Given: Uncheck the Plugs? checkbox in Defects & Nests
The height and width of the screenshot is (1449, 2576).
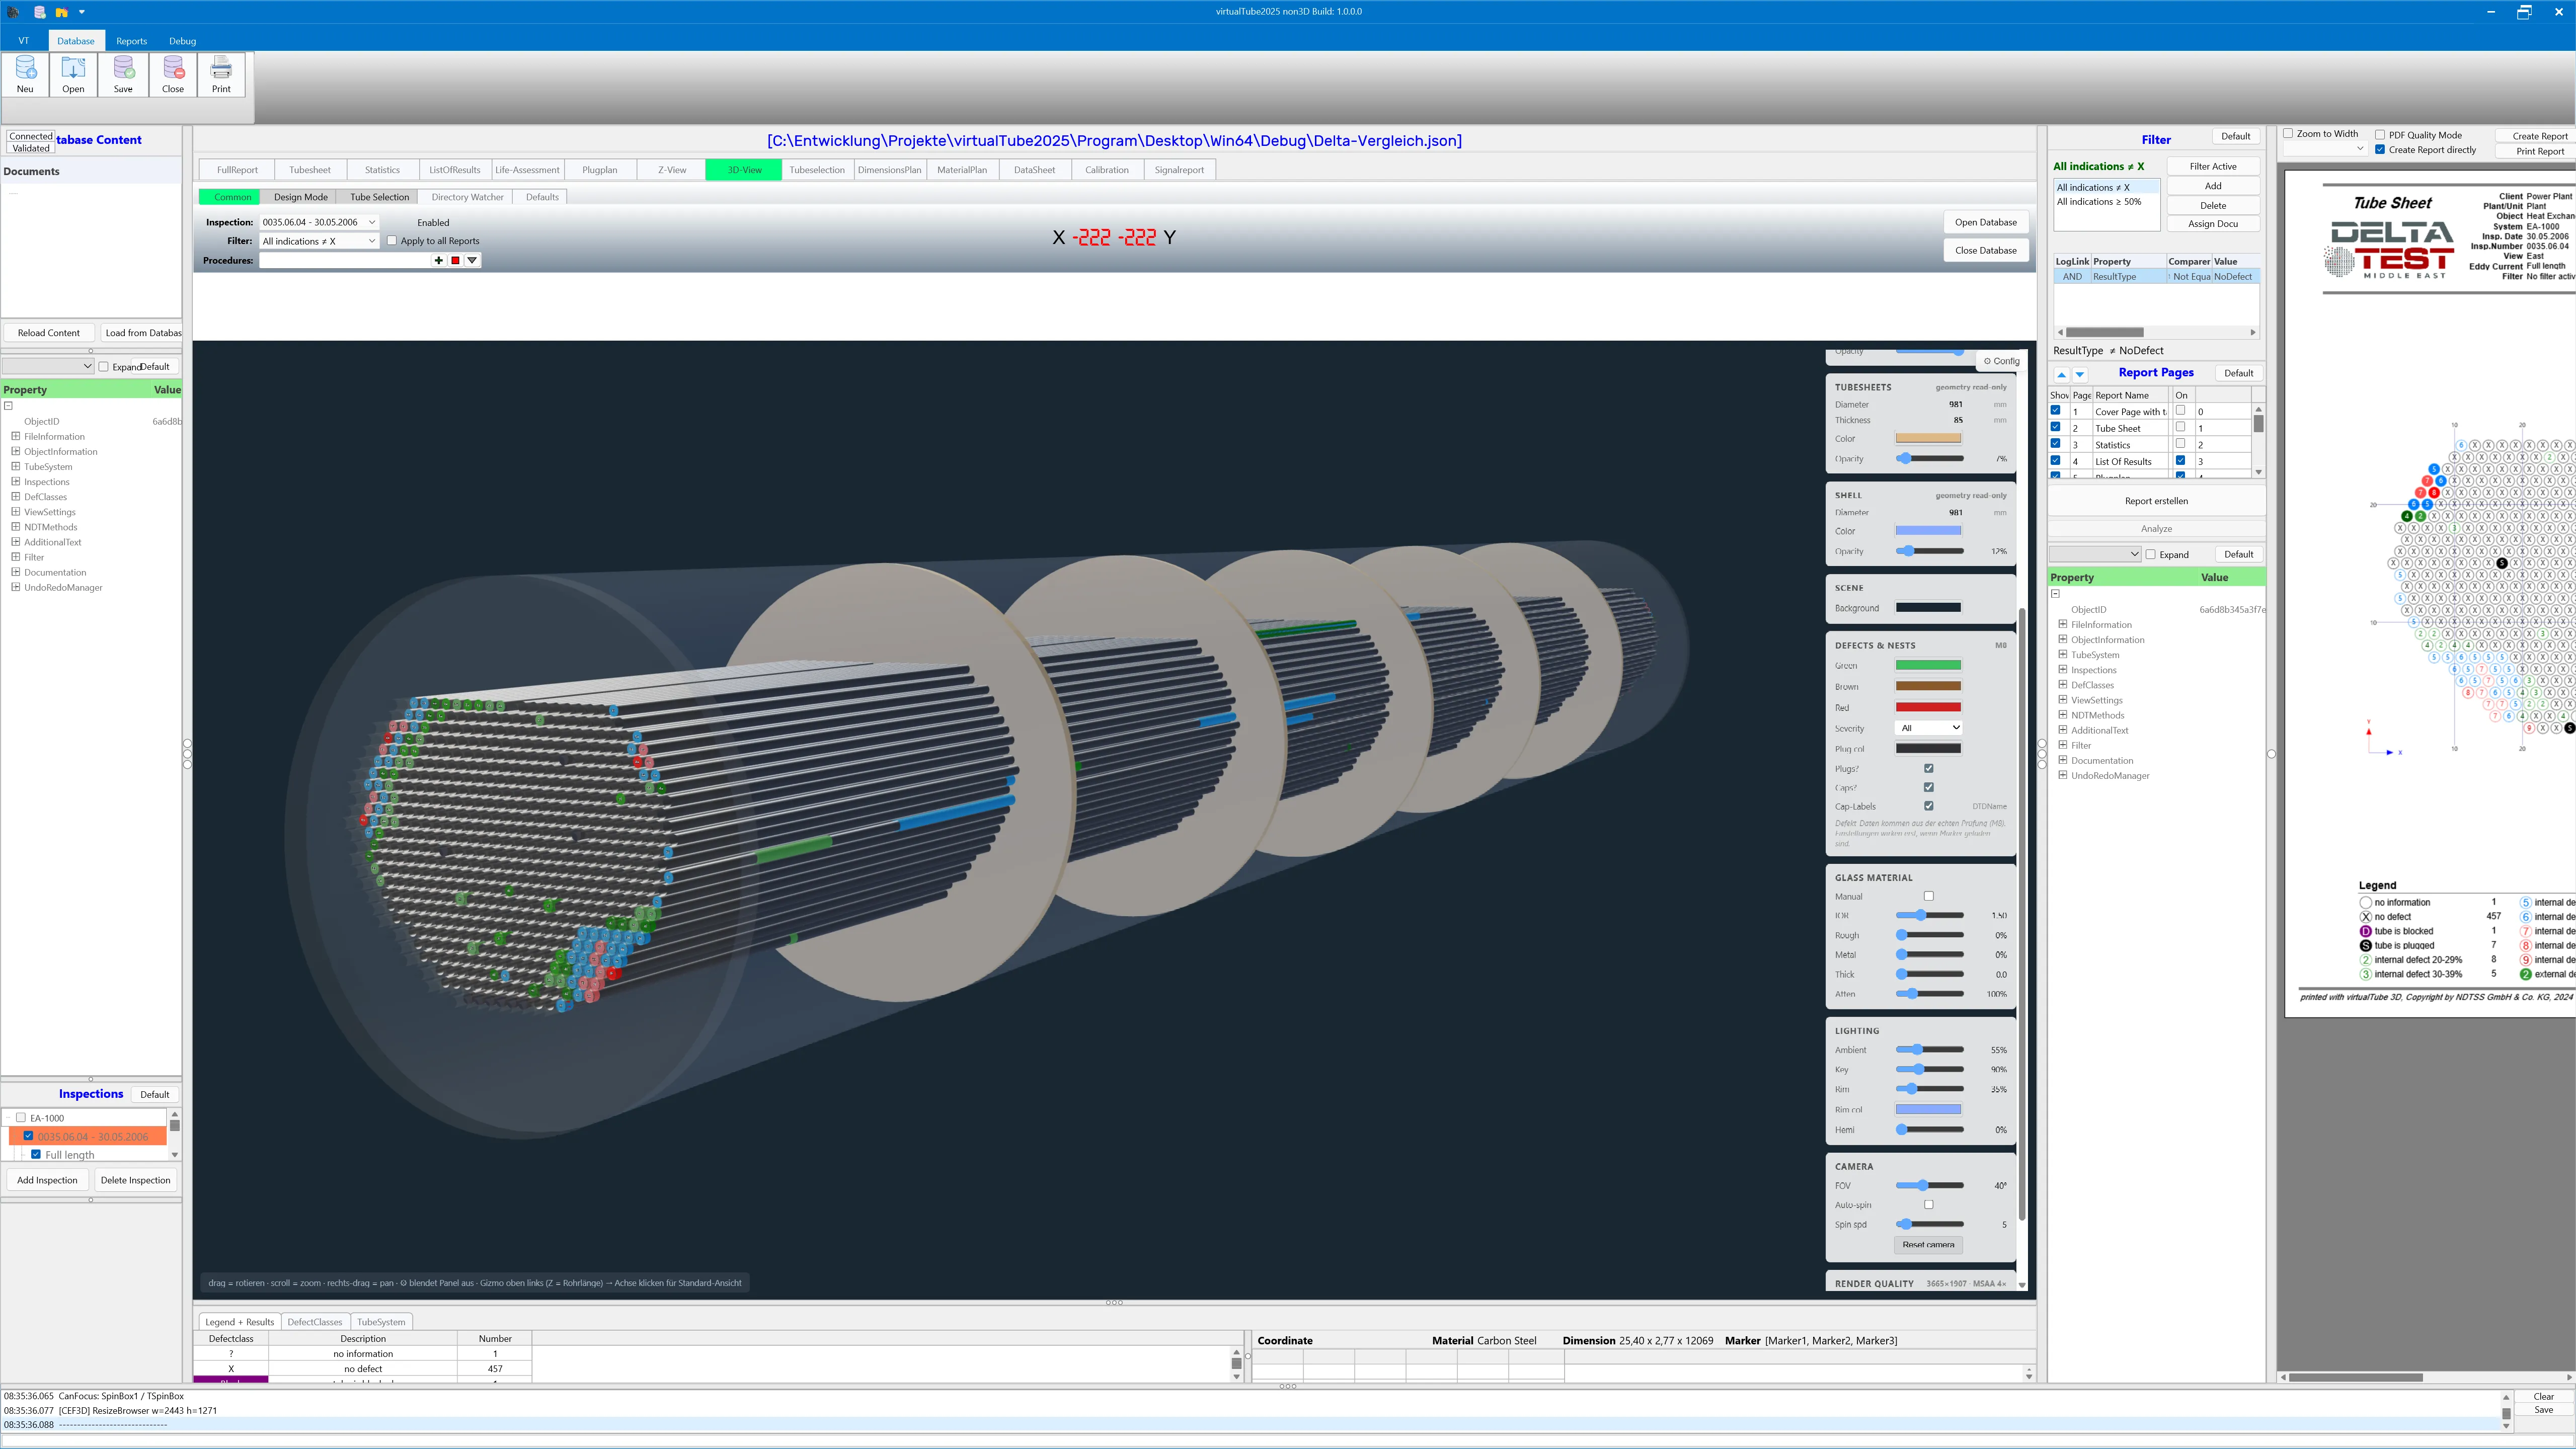Looking at the screenshot, I should 1929,768.
